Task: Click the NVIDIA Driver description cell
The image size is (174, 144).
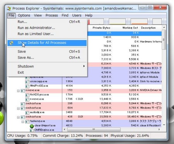Action: click(x=151, y=90)
